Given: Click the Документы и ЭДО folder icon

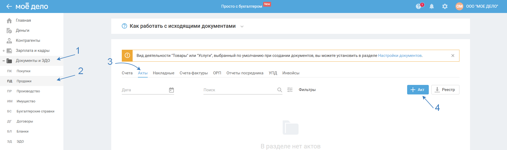Looking at the screenshot, I should (9, 61).
